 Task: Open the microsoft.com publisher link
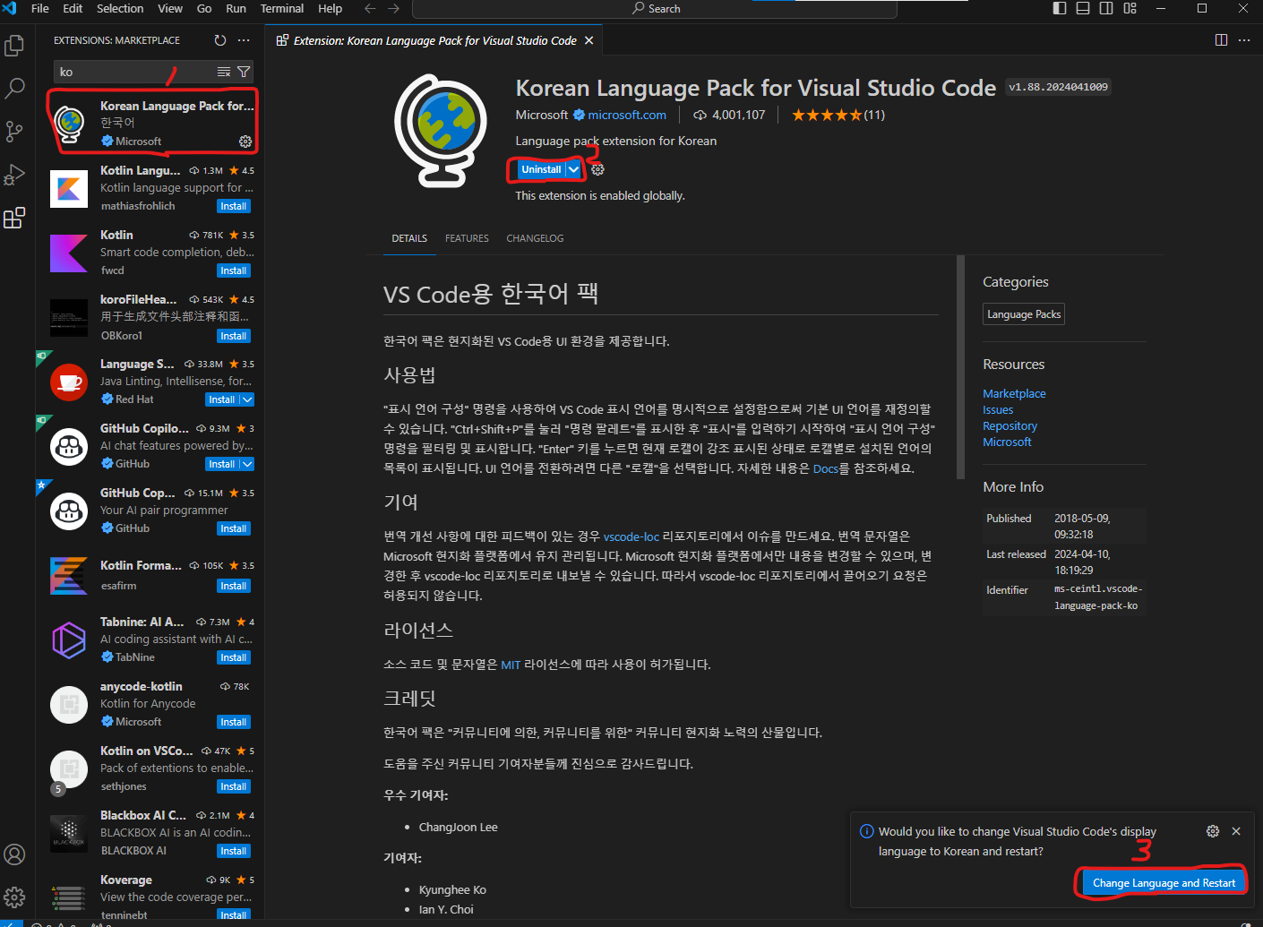tap(627, 115)
